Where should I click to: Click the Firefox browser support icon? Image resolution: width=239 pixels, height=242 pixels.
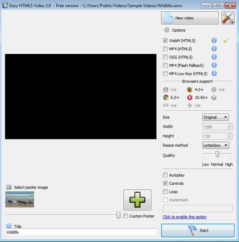coord(190,89)
